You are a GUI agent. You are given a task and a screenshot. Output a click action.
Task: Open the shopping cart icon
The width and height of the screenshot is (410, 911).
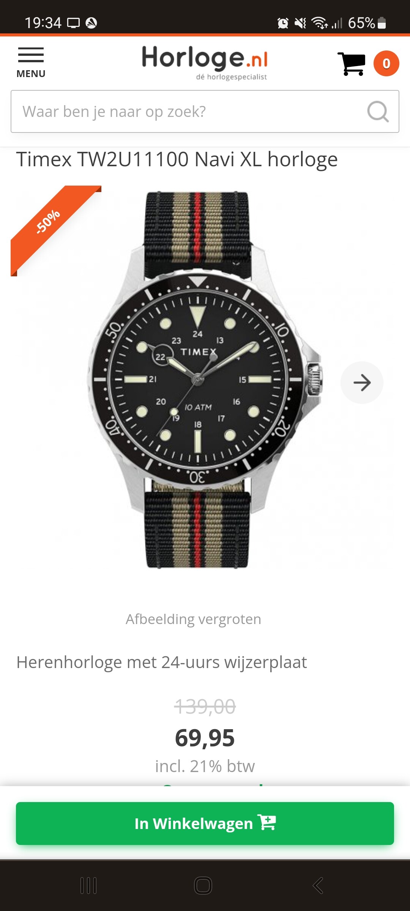tap(351, 64)
